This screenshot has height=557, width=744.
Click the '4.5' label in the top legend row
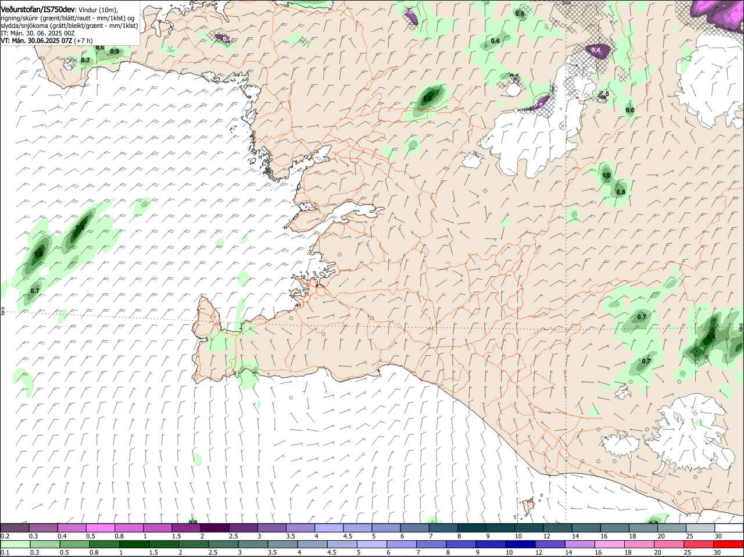click(348, 536)
